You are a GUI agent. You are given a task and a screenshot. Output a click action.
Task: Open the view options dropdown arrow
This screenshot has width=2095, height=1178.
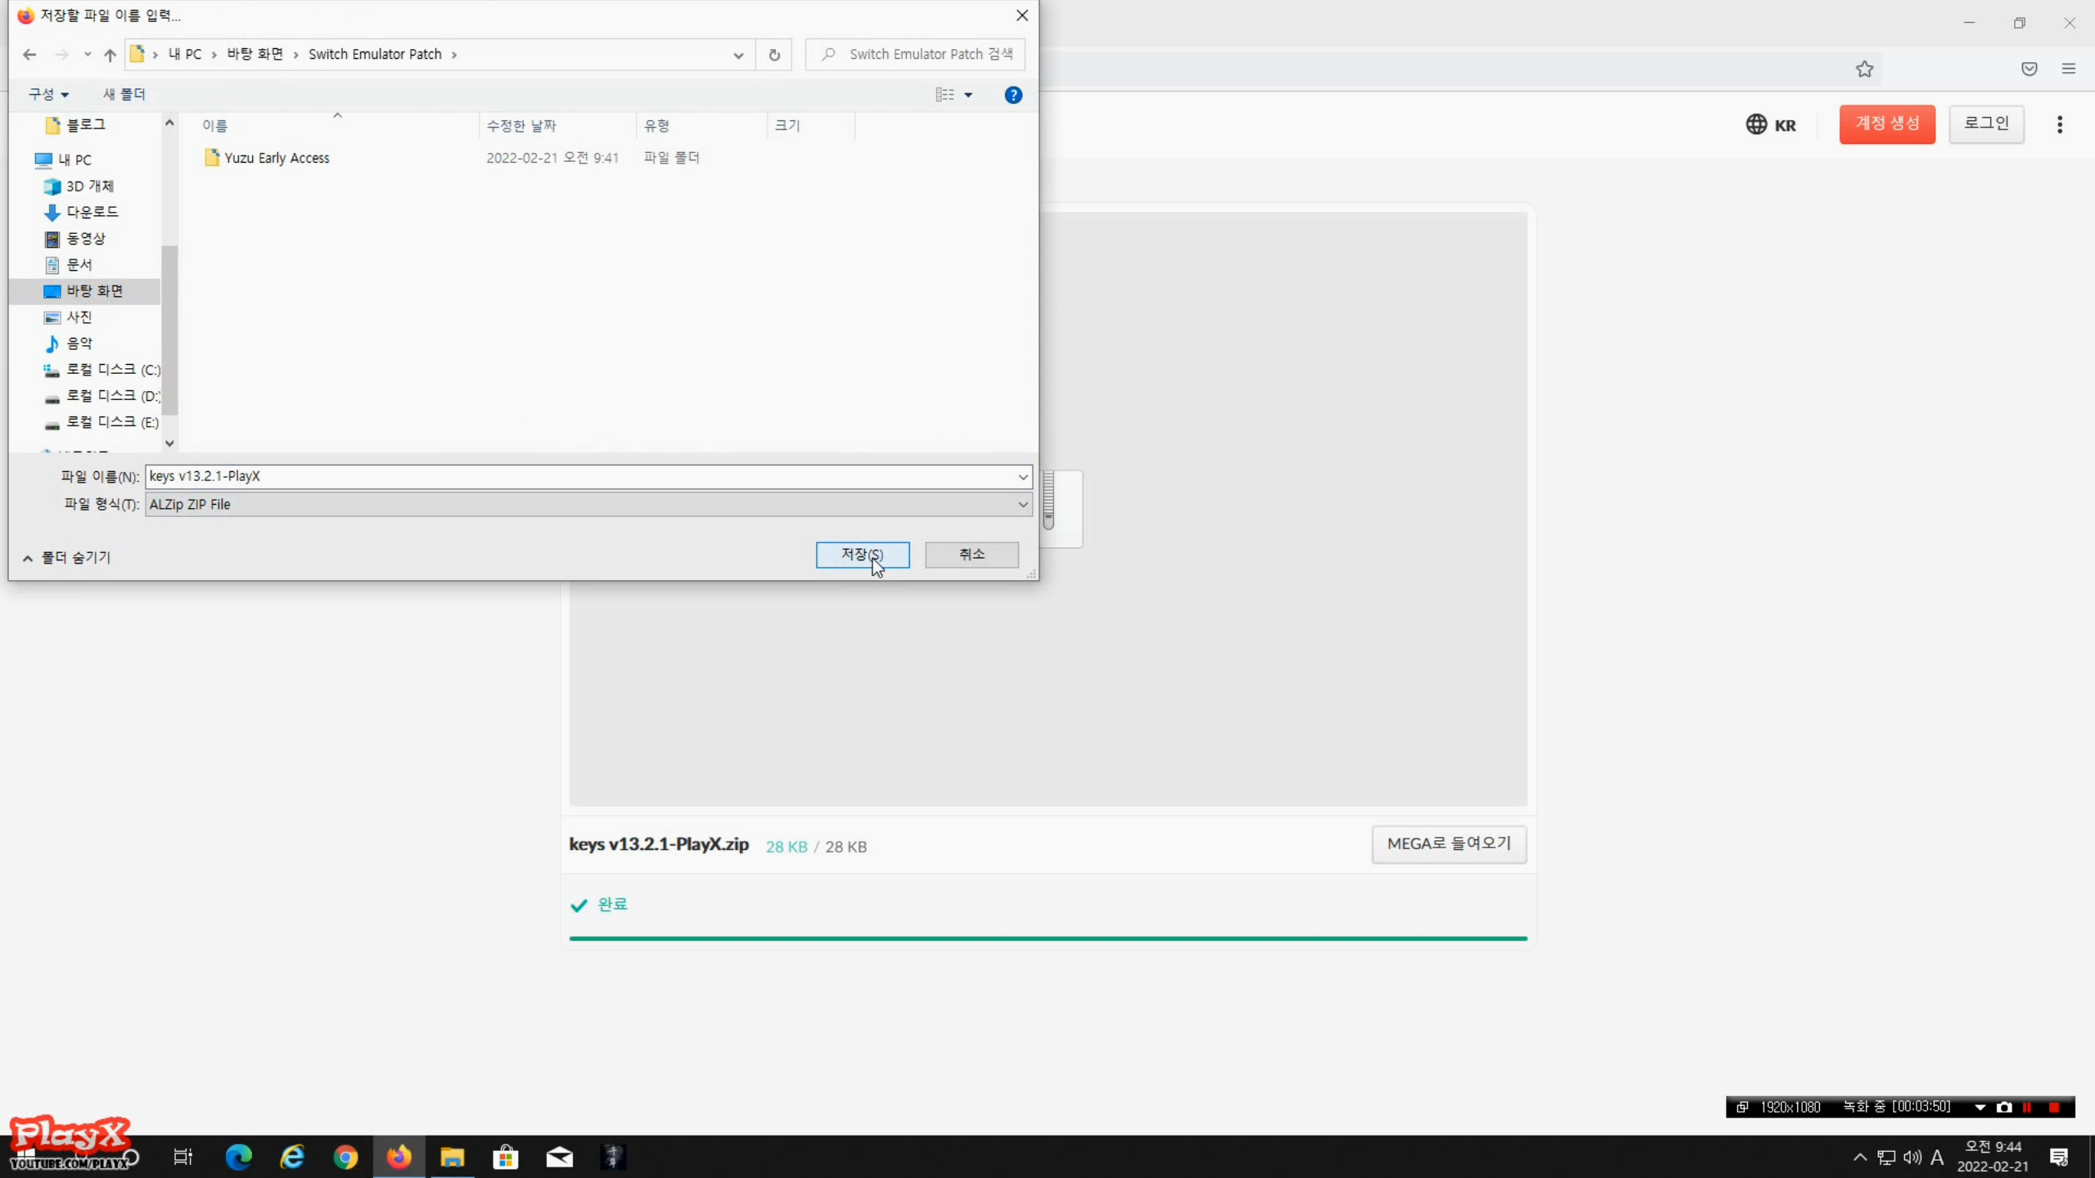968,95
